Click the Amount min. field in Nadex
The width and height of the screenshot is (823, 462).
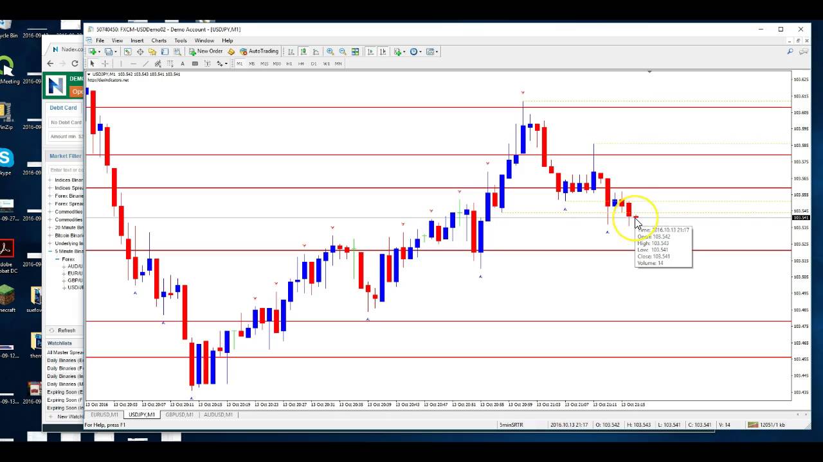[x=66, y=136]
